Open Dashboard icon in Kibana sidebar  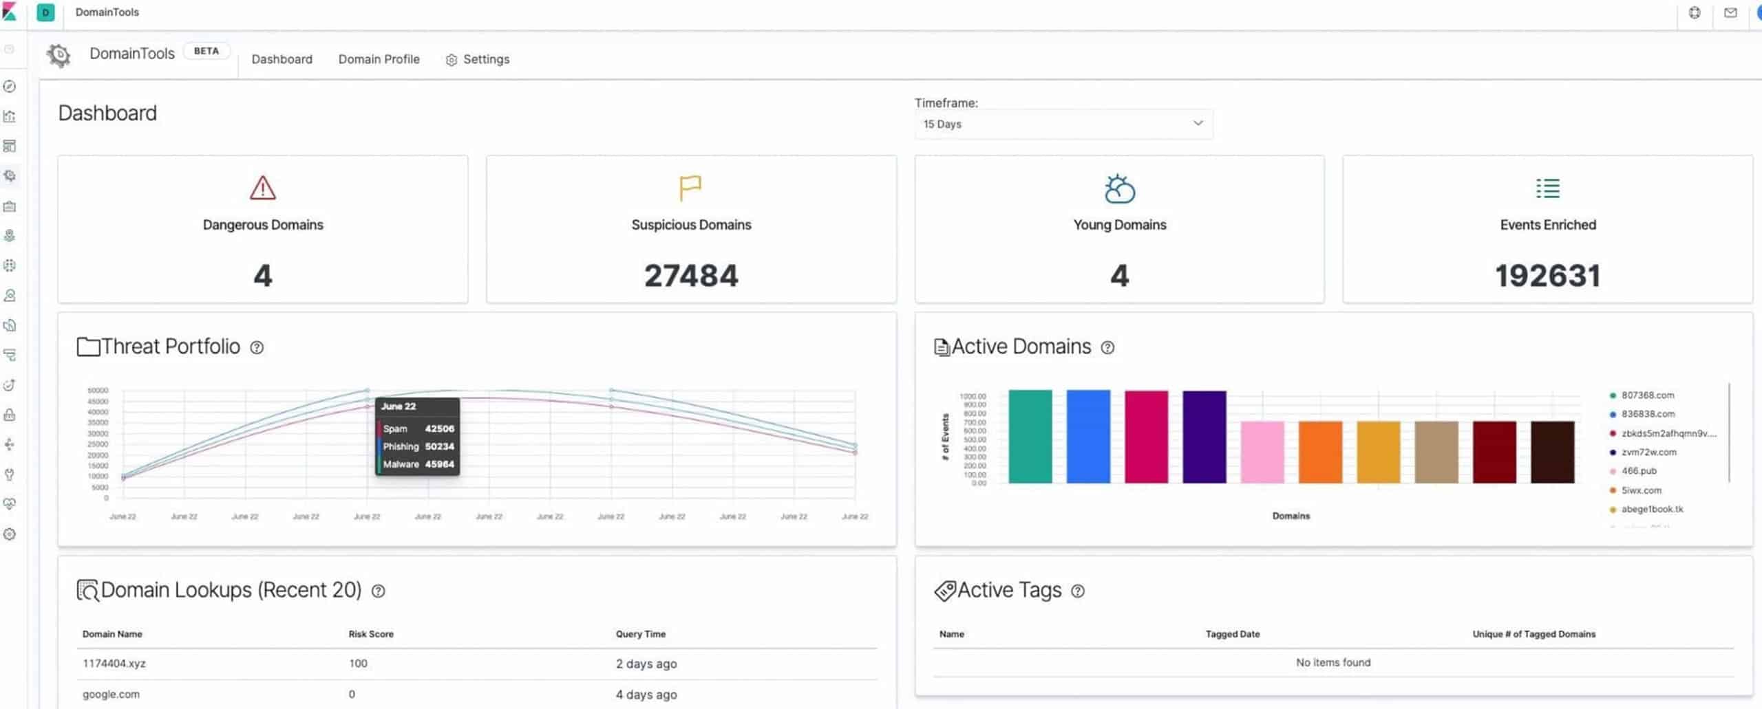point(10,146)
